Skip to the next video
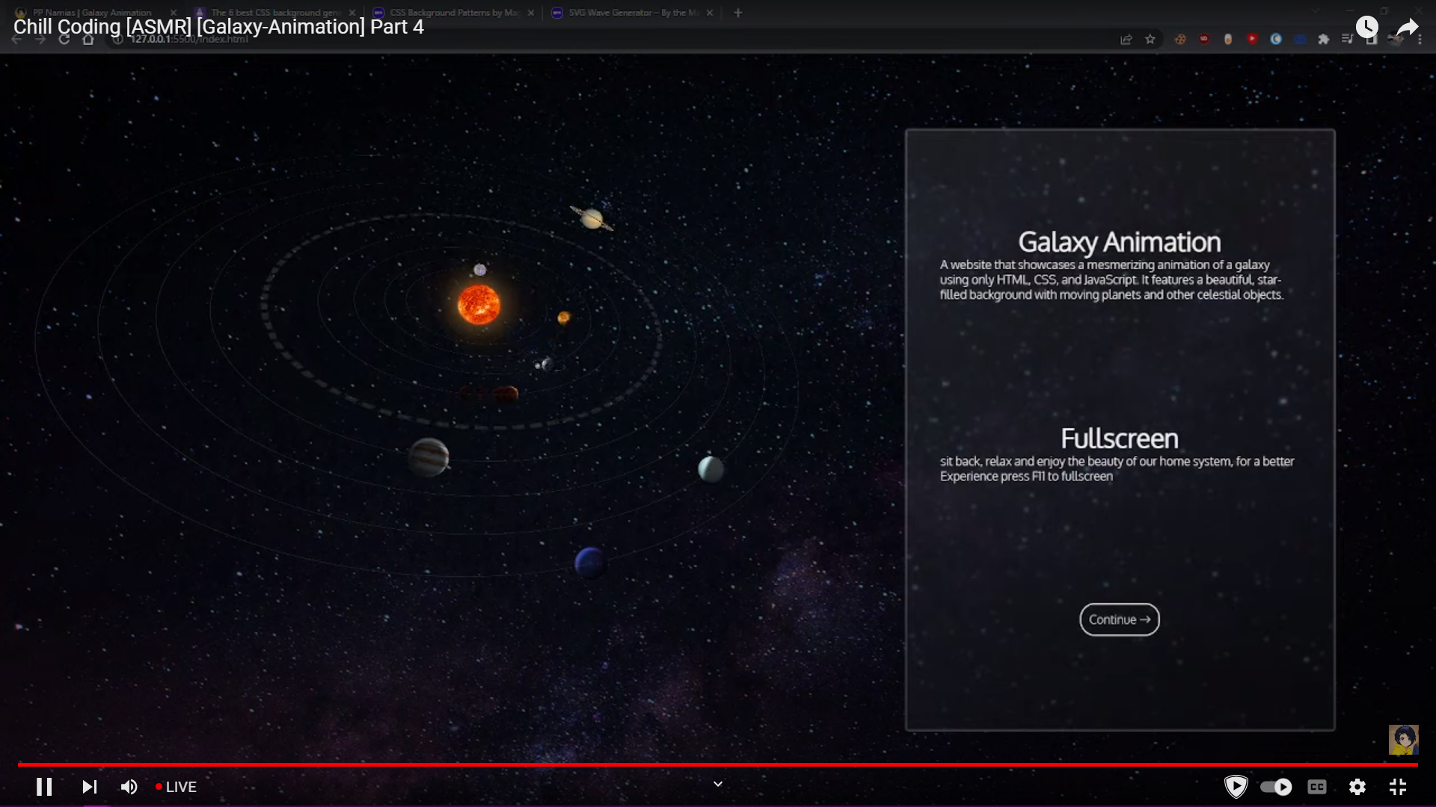1436x807 pixels. coord(89,787)
